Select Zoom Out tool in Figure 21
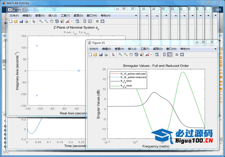Viewport: 225px width, 157px height. [126, 55]
